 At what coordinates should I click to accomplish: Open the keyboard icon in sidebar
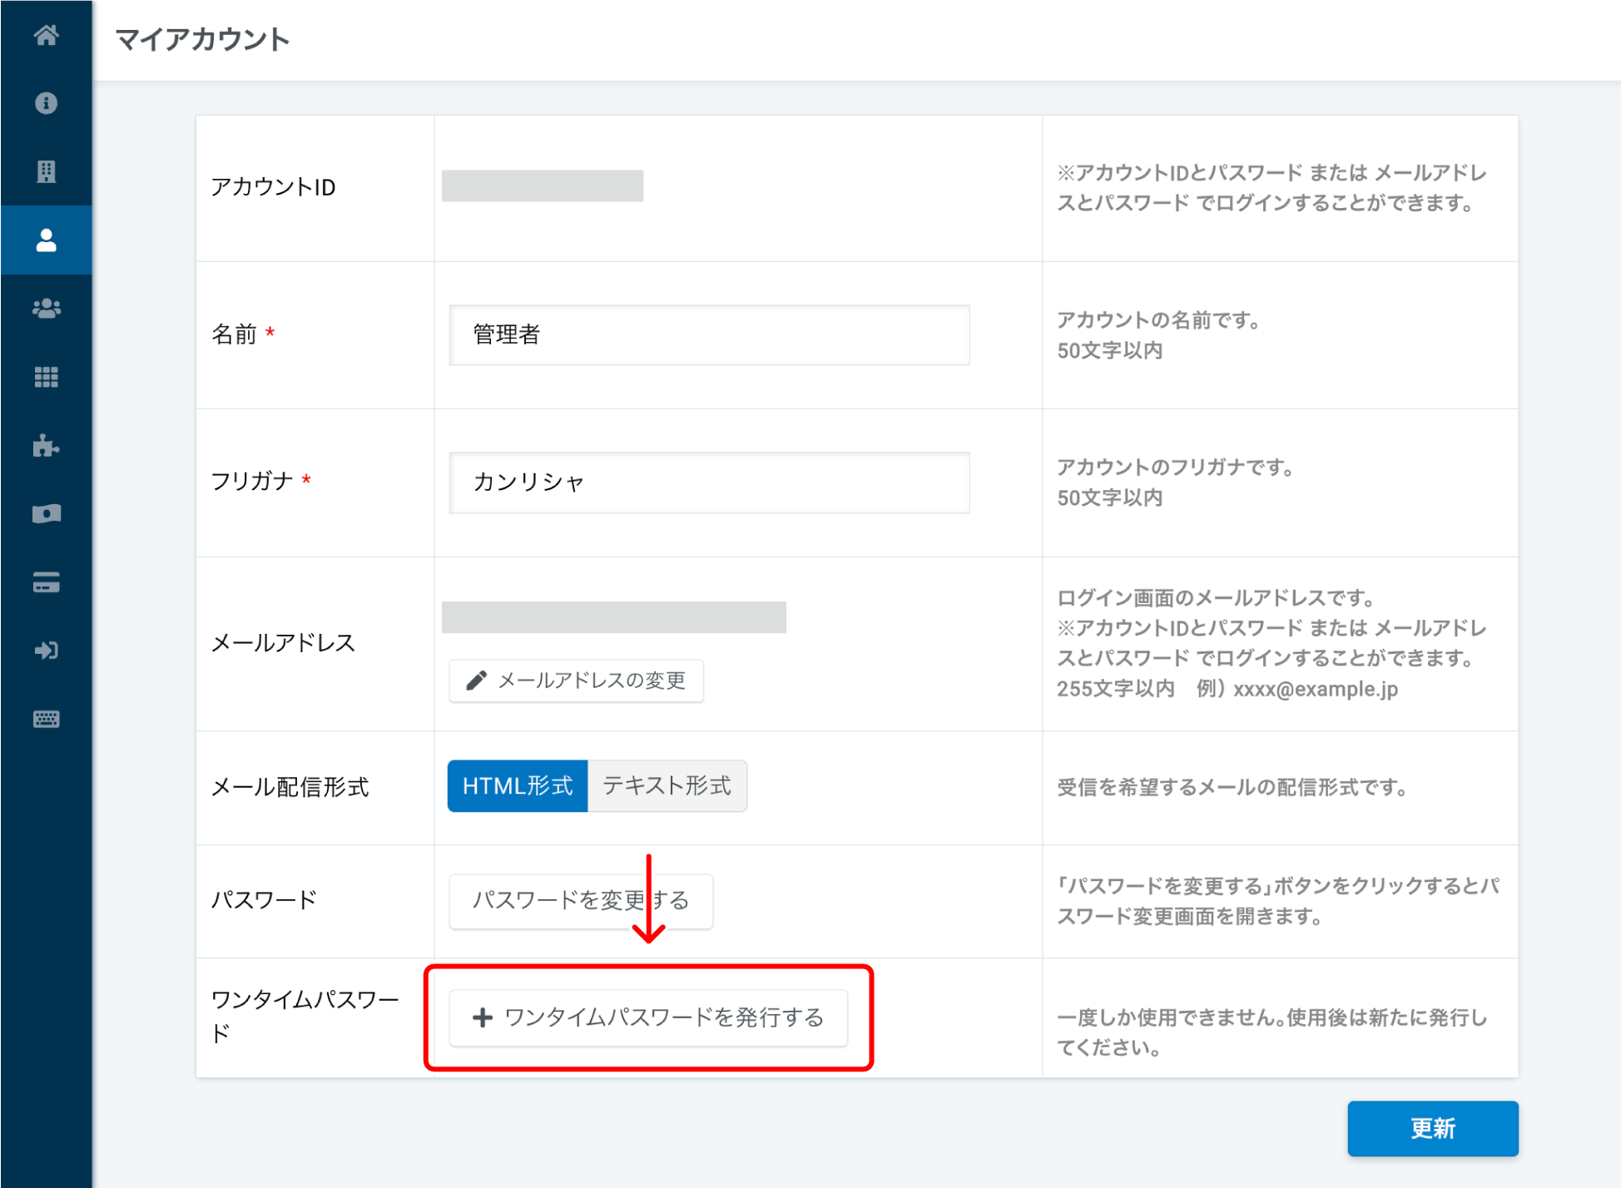[46, 719]
